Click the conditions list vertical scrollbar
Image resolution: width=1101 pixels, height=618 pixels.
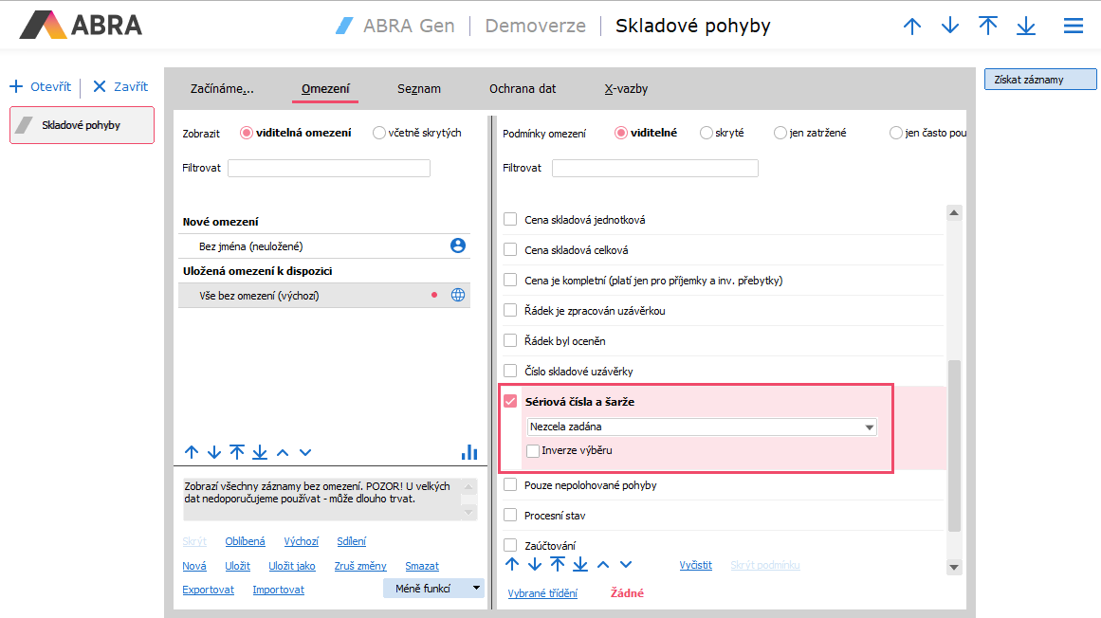tap(954, 445)
